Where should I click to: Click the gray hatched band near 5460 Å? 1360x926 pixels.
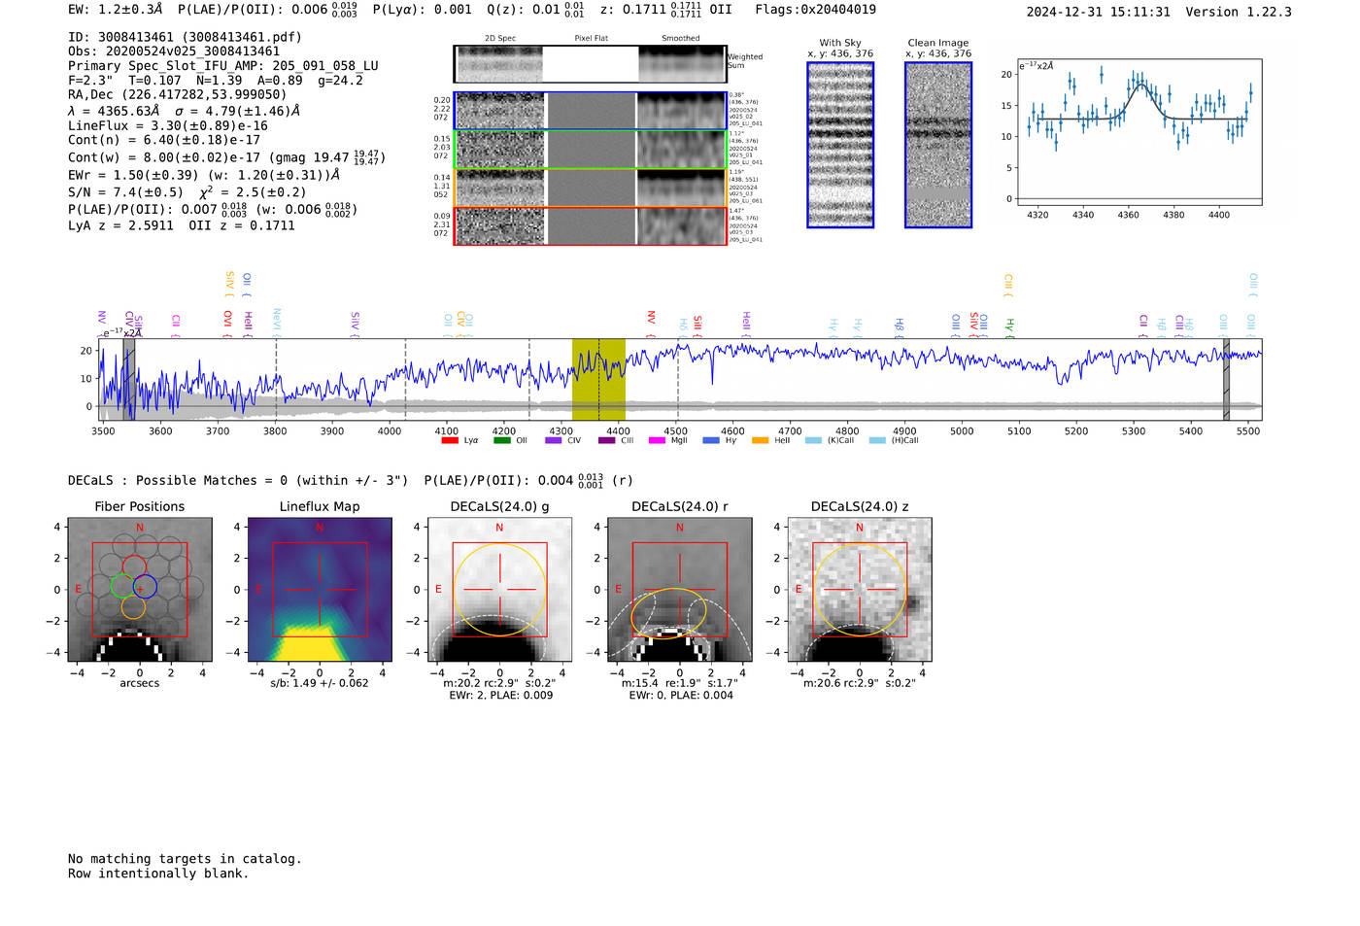(x=1226, y=380)
